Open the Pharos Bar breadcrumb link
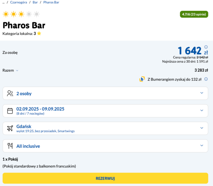The width and height of the screenshot is (213, 186). coord(51,2)
